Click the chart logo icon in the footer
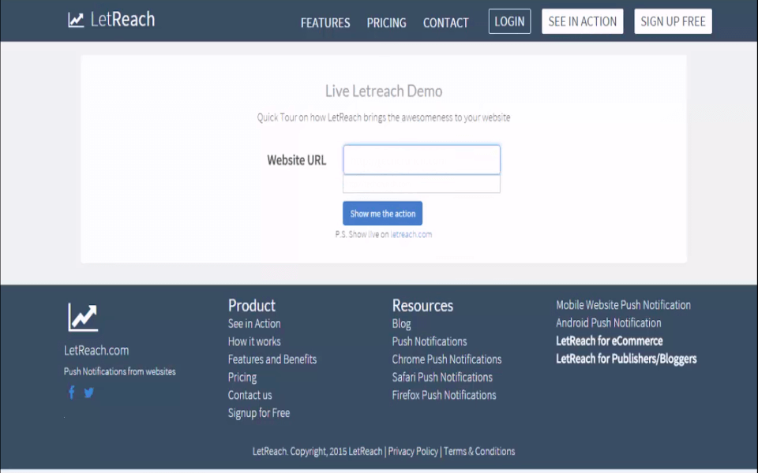 83,317
